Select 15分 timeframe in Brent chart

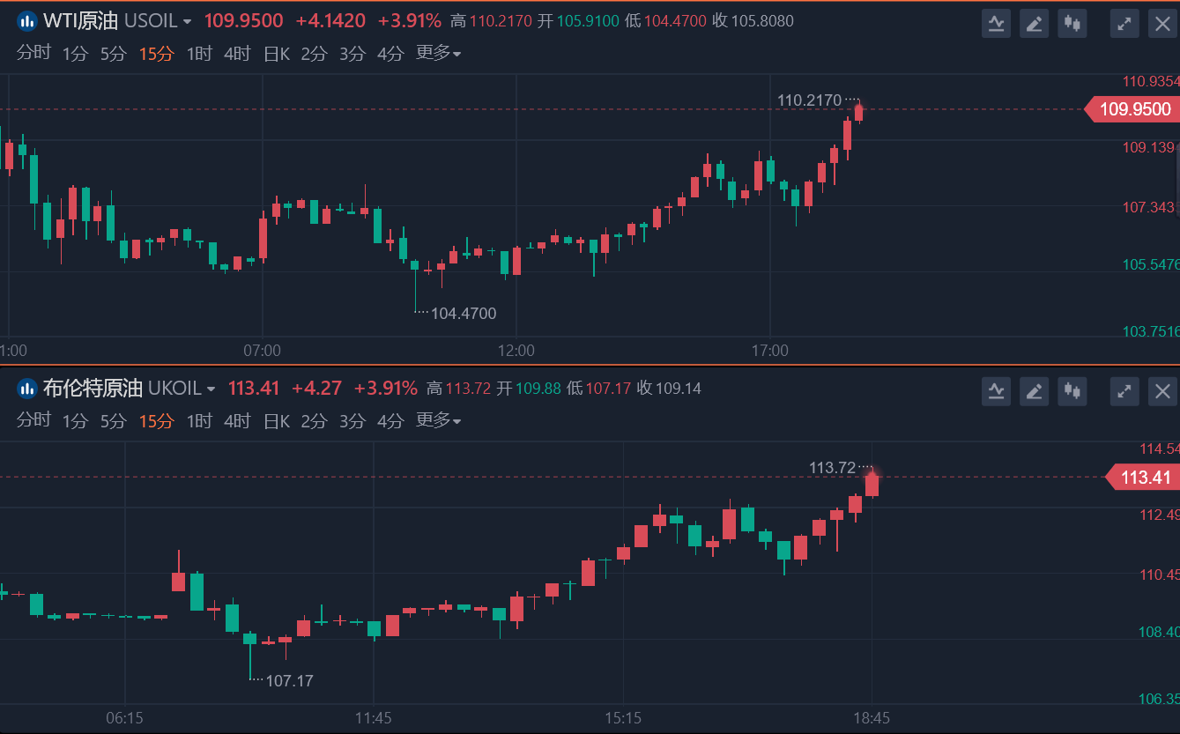coord(156,421)
